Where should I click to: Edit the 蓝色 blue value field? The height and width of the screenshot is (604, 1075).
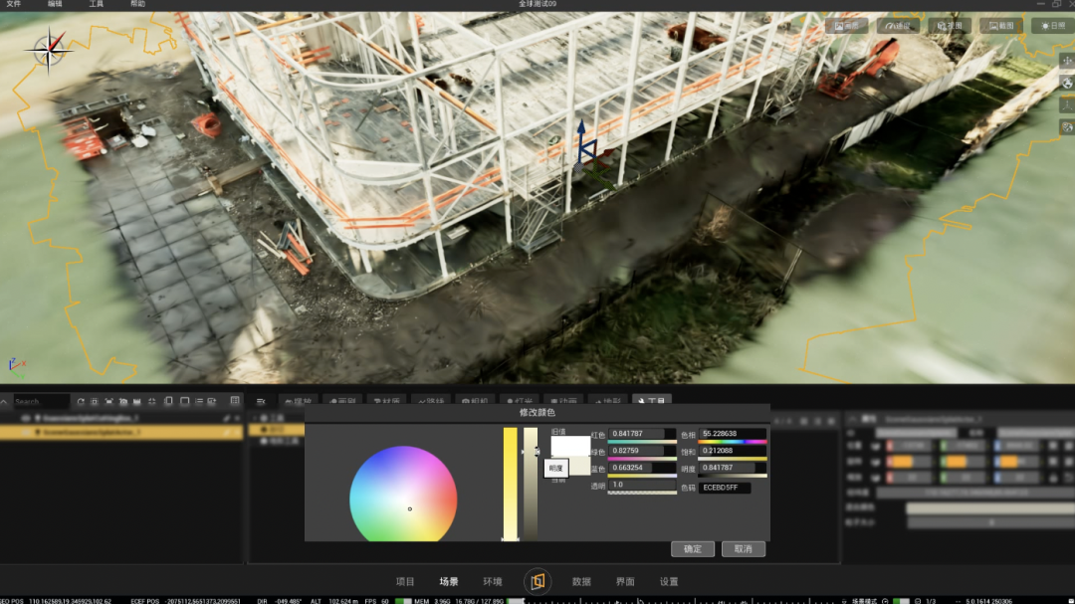tap(642, 468)
